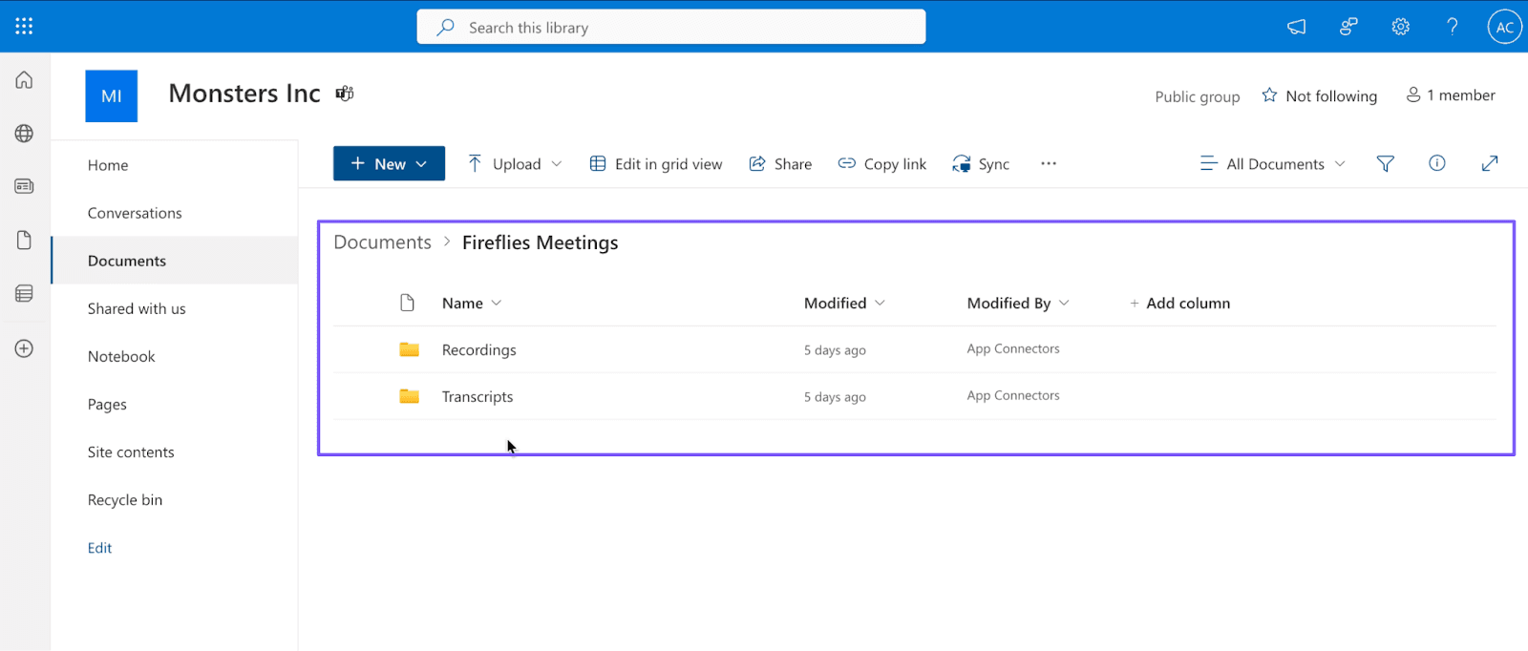Click the Search this library box
Screen dimensions: 1528x651
[671, 27]
